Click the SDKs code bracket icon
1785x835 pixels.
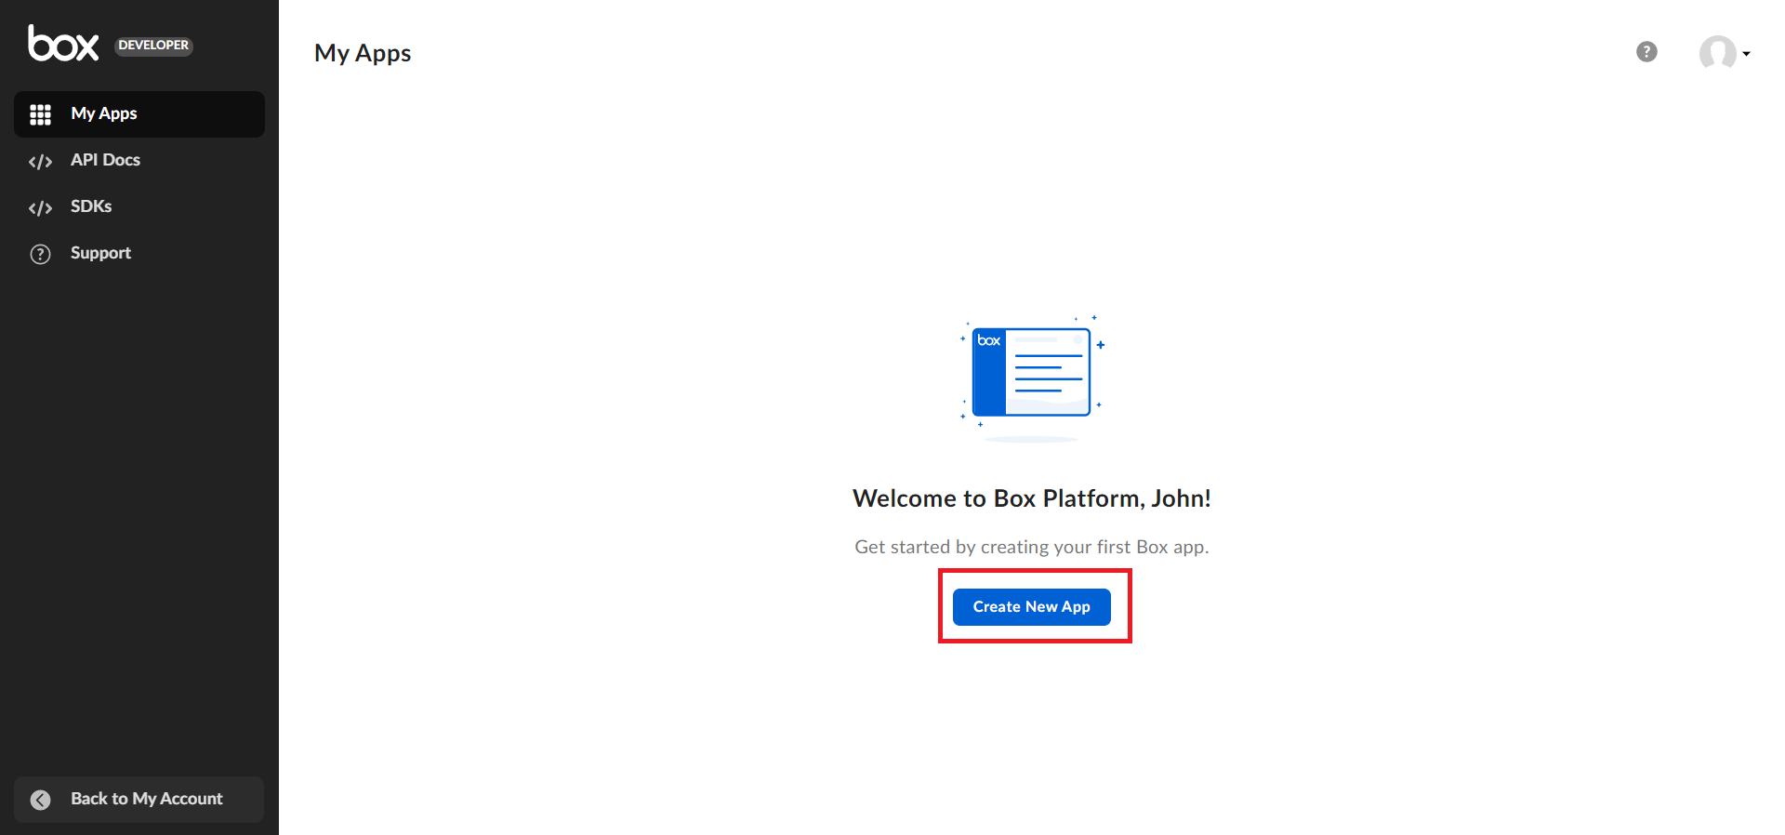click(40, 207)
